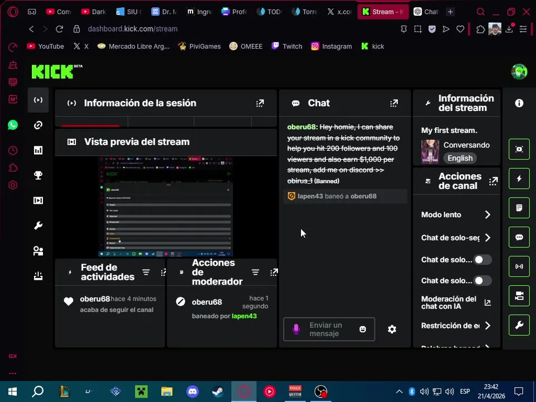
Task: Click the English language tag
Action: click(x=460, y=158)
